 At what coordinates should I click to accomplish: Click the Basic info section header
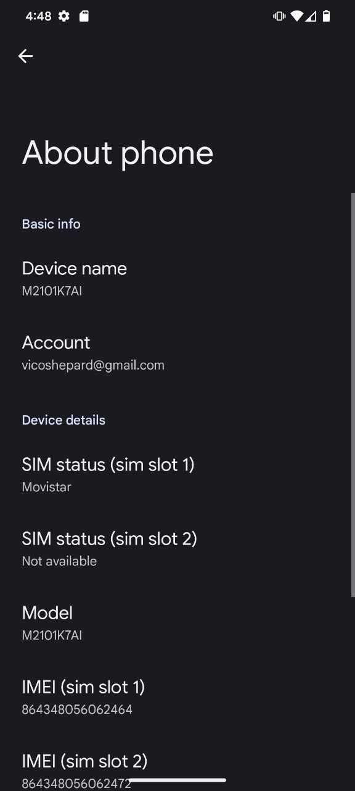click(51, 224)
